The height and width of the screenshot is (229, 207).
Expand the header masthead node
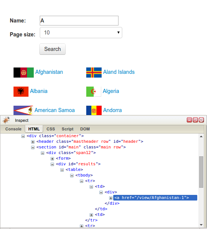tap(33, 142)
